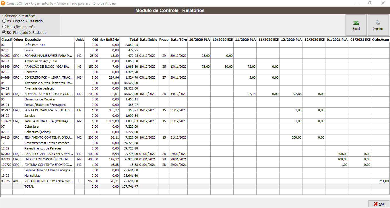Select the Armadura de Aço / Tela row

(195, 61)
